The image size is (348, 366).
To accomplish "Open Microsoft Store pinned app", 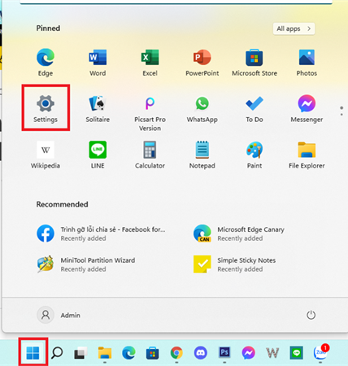I will click(254, 63).
